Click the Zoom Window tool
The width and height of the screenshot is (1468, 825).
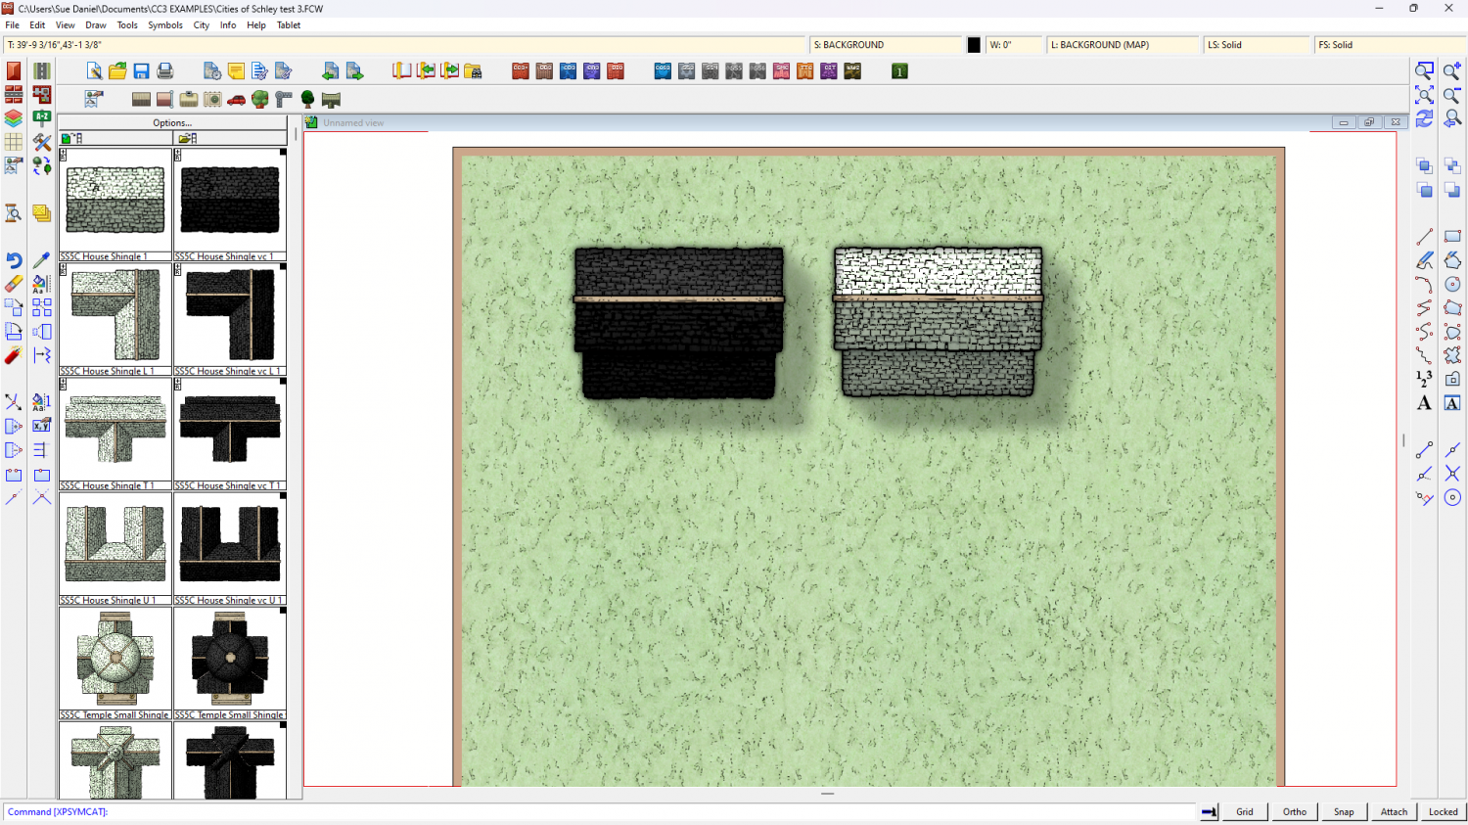[1425, 70]
